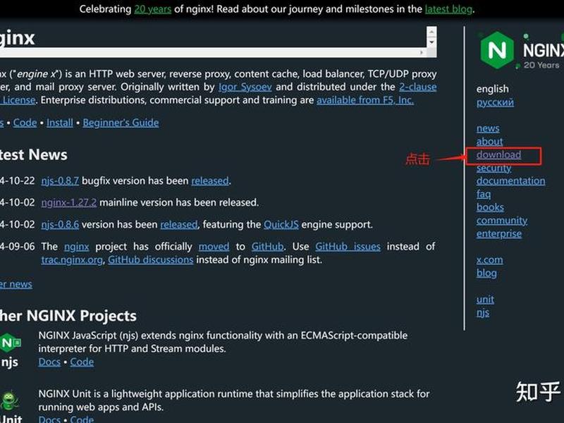Open the Beginner's Guide link
The width and height of the screenshot is (564, 423).
[121, 123]
